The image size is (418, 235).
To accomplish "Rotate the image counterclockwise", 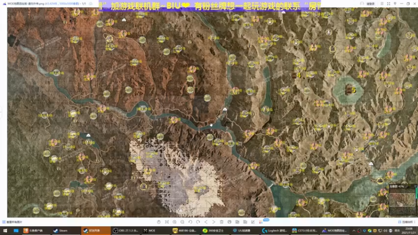I will click(x=190, y=222).
